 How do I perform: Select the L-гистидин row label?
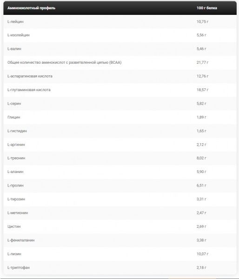tap(17, 131)
